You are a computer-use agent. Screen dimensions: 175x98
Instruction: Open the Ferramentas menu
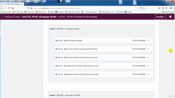point(32,1)
